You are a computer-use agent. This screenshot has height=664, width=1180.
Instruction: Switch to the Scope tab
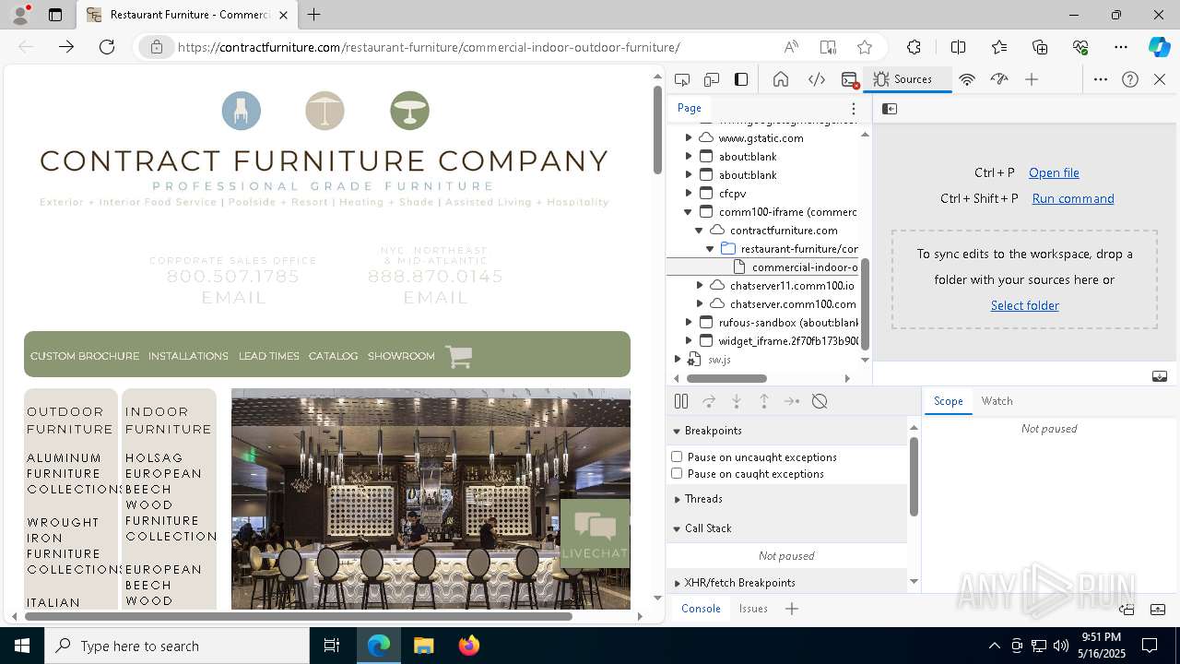pos(948,401)
